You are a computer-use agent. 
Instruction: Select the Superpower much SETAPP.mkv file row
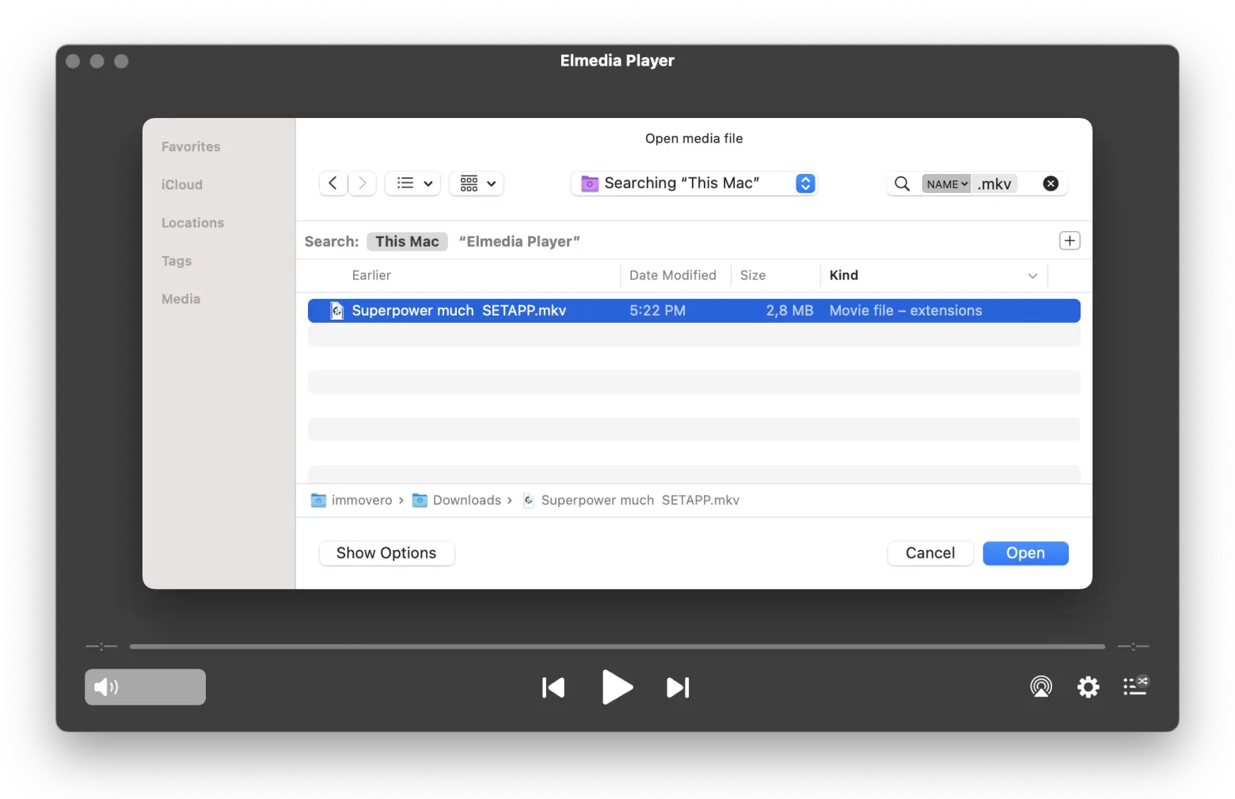[693, 311]
